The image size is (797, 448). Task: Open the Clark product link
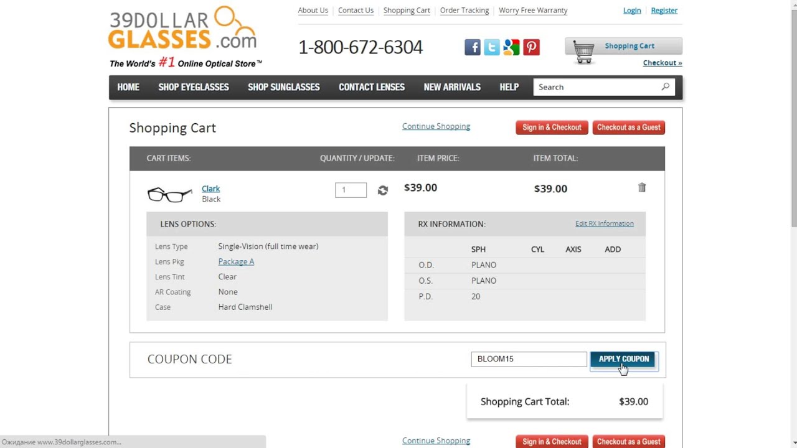210,189
